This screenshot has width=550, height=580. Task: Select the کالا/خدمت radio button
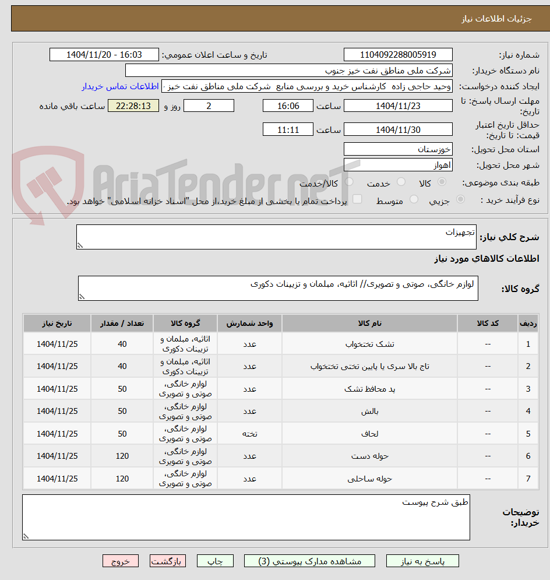[x=349, y=182]
